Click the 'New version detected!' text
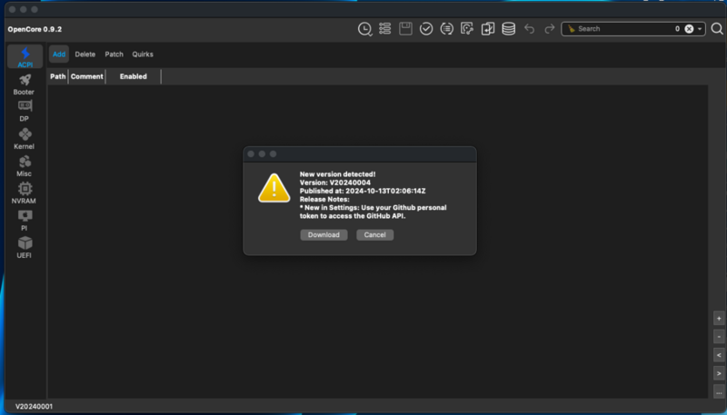Image resolution: width=727 pixels, height=415 pixels. (337, 174)
